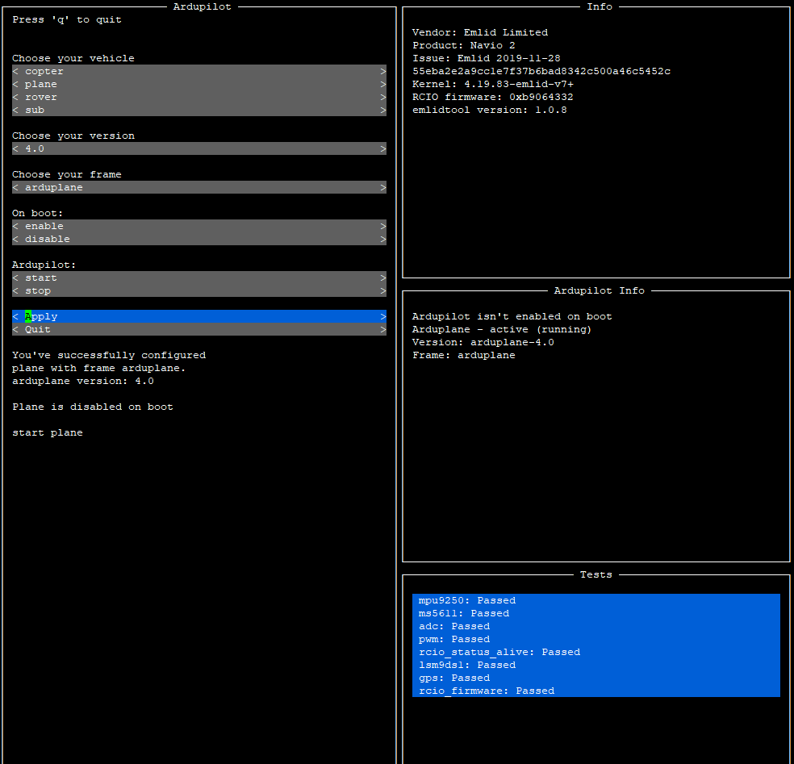Click the rcio_firmware test row

point(596,691)
